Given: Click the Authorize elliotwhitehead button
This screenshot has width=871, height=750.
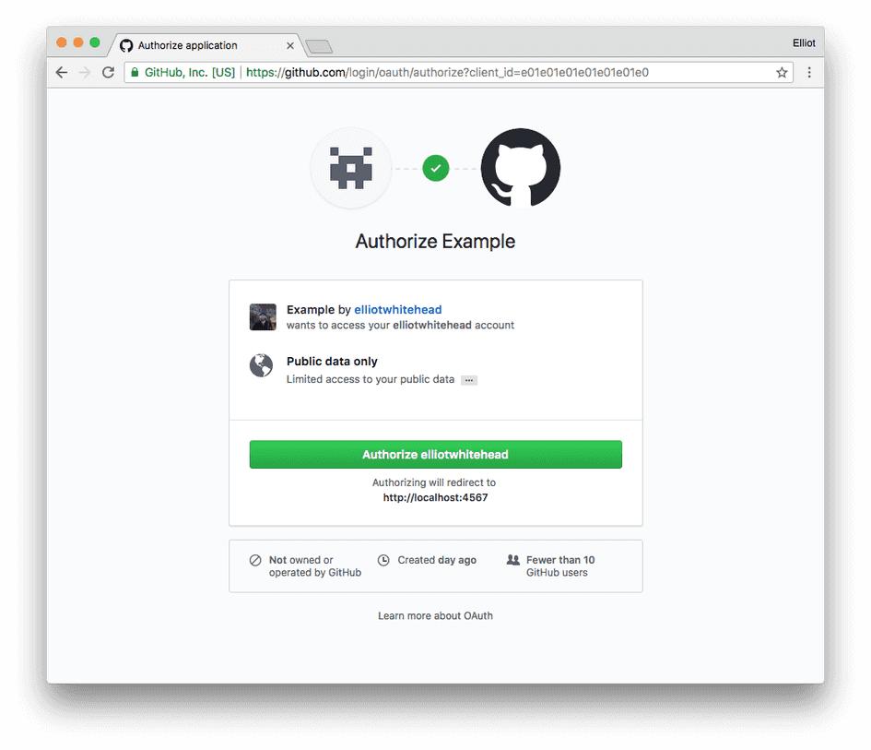Looking at the screenshot, I should [x=435, y=454].
